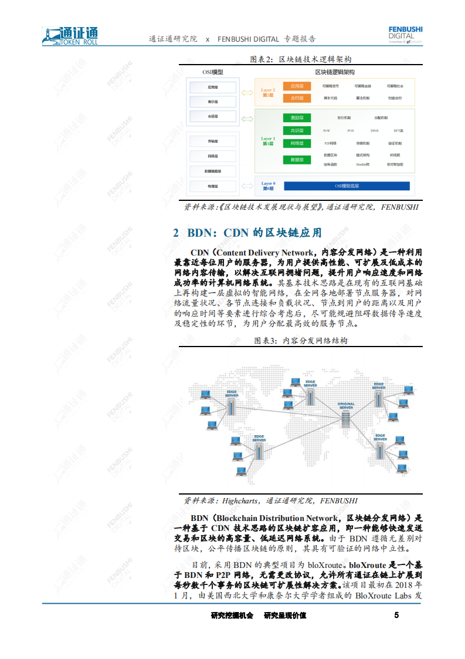465x659 pixels.
Task: Click the blue OSI模型底层 bar
Action: (347, 186)
